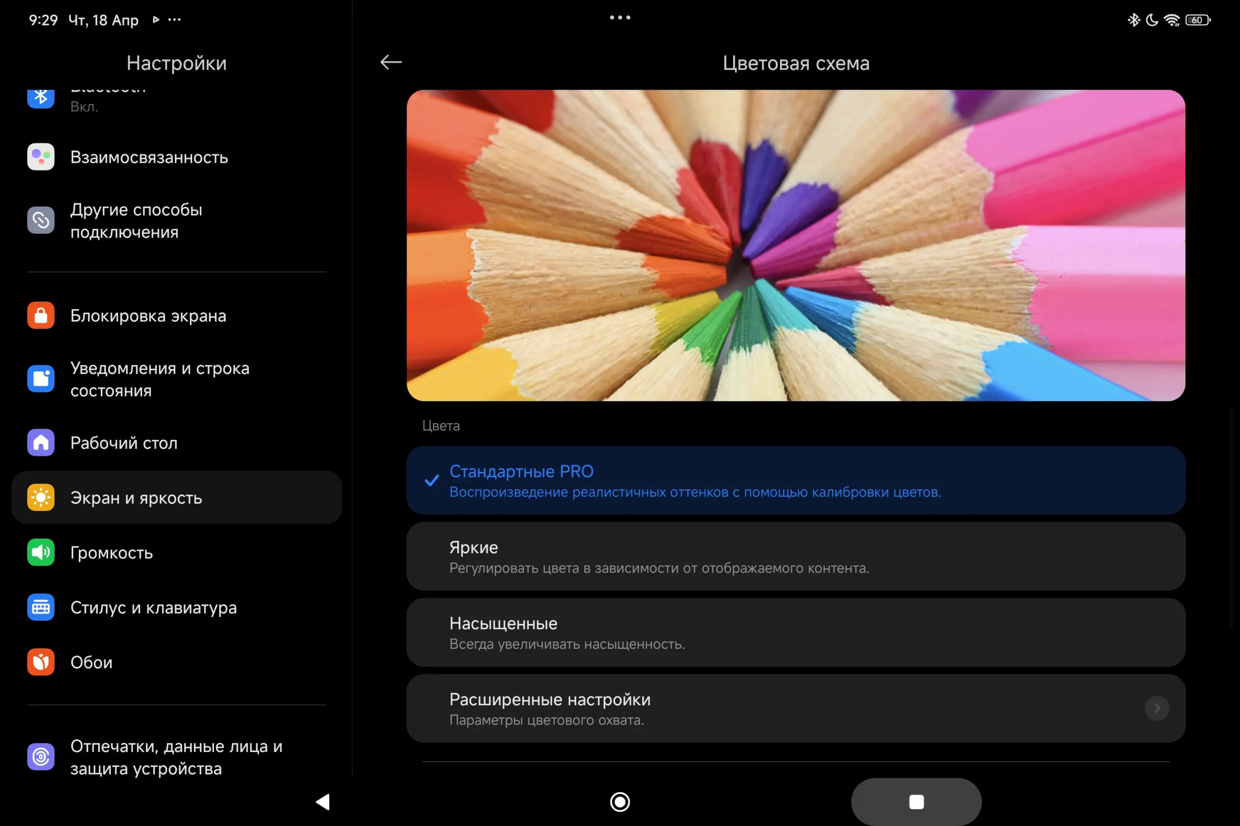Select the Яркие color scheme
Viewport: 1240px width, 826px height.
click(x=795, y=556)
